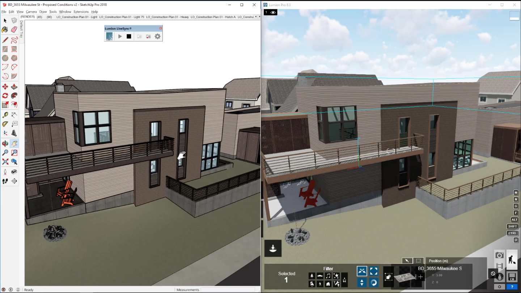The height and width of the screenshot is (293, 521).
Task: Click the blue help question mark button
Action: (512, 287)
